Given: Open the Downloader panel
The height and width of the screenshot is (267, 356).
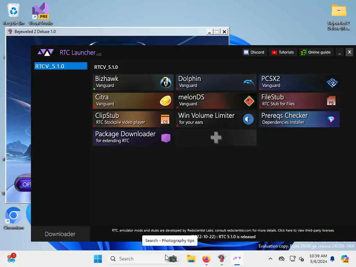Looking at the screenshot, I should pyautogui.click(x=60, y=234).
